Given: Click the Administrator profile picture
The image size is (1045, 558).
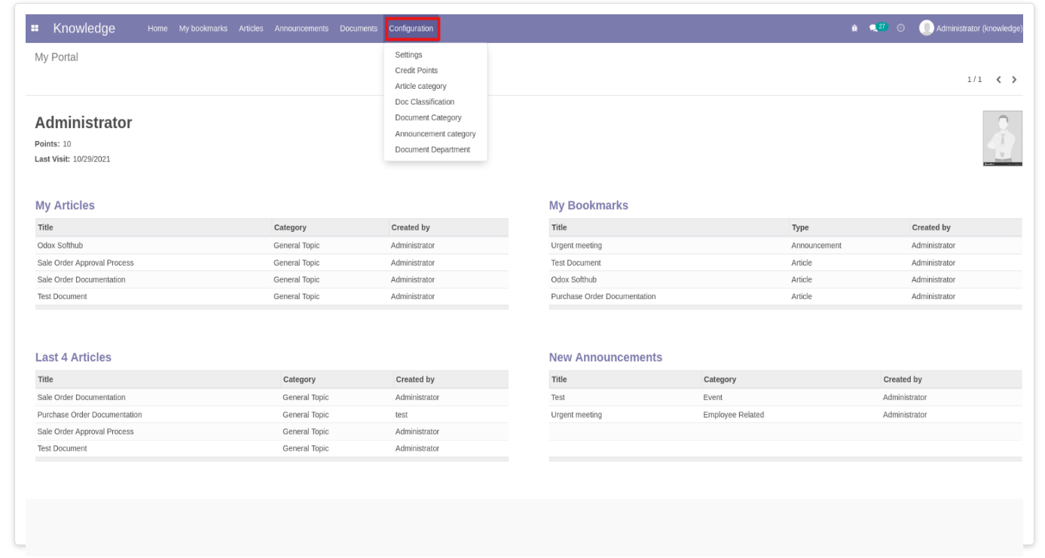Looking at the screenshot, I should pyautogui.click(x=1003, y=138).
